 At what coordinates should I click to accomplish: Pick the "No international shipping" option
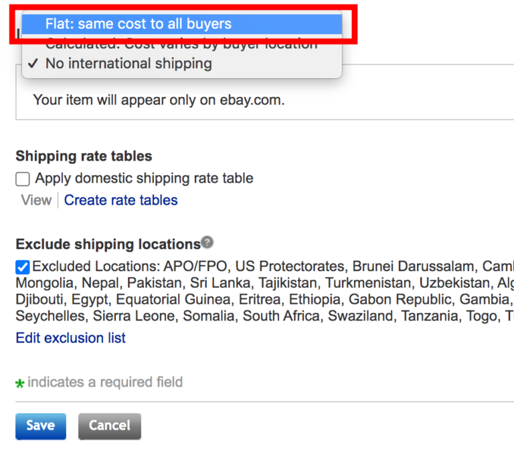pyautogui.click(x=128, y=64)
